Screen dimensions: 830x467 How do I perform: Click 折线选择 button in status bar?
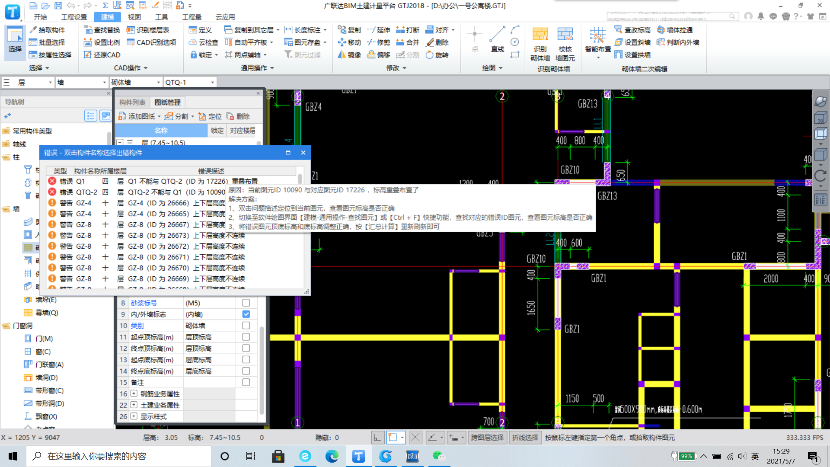point(525,438)
